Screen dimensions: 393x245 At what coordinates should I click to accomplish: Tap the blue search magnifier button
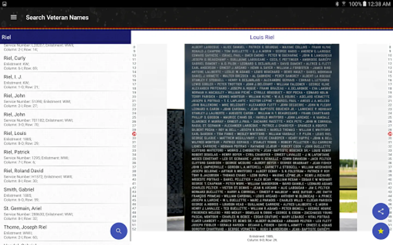(x=119, y=231)
